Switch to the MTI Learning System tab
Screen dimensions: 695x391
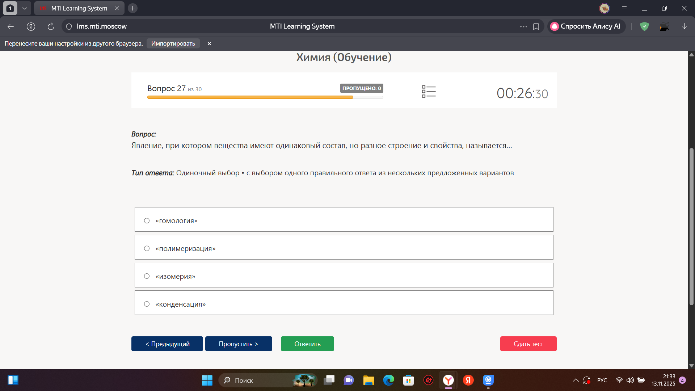[x=79, y=8]
